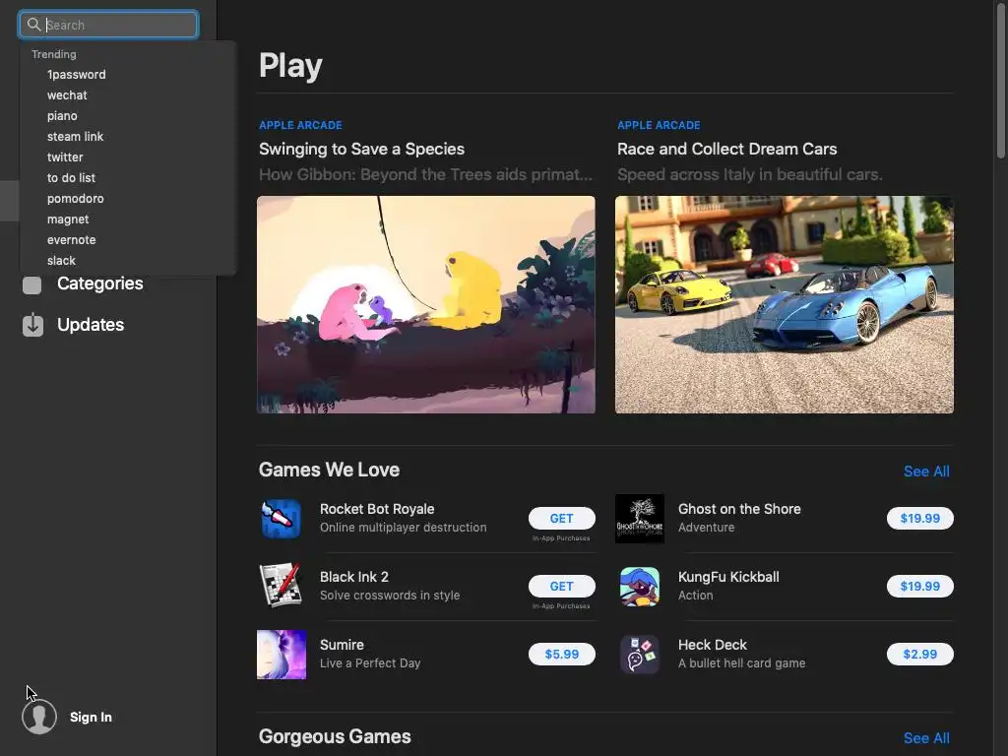Open Race and Collect Dream Cars headline
This screenshot has width=1008, height=756.
tap(727, 150)
